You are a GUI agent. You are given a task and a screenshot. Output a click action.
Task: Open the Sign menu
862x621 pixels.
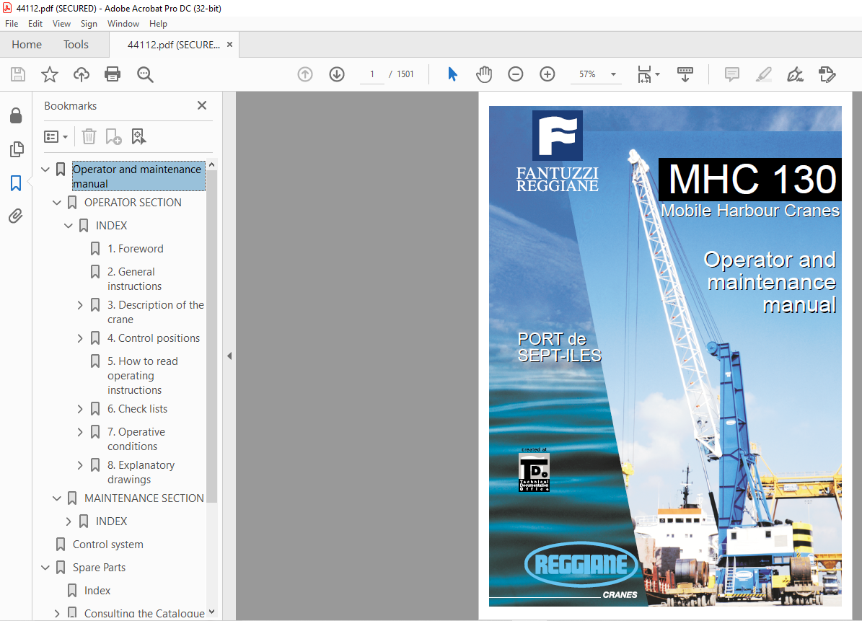click(89, 24)
